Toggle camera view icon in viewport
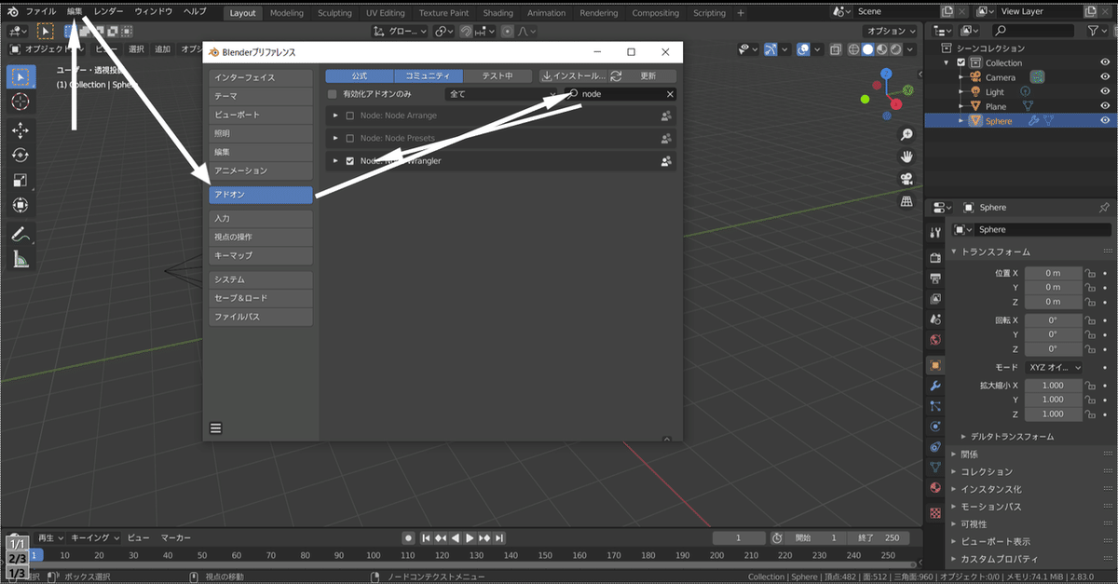 coord(907,179)
